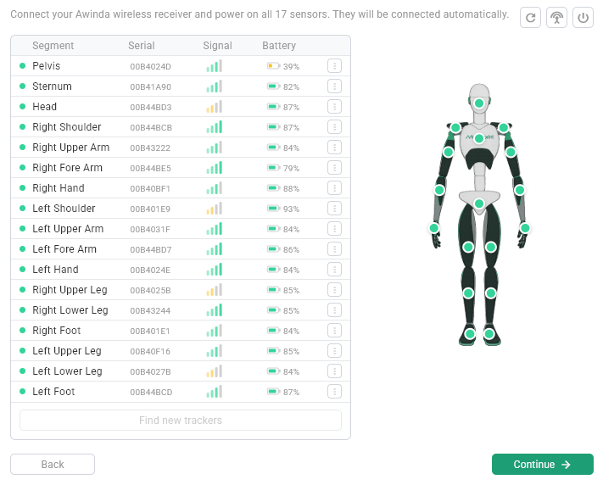603x485 pixels.
Task: Select the Left Hand segment label
Action: (x=55, y=270)
